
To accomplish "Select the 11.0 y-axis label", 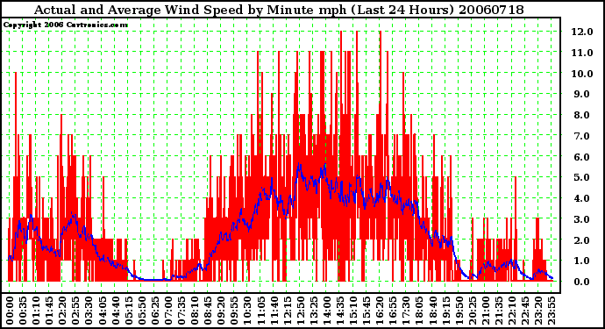I will point(582,53).
